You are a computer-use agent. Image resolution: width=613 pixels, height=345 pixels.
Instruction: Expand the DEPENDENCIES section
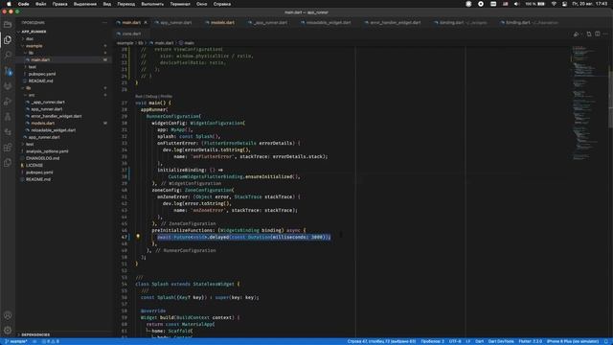click(x=35, y=334)
